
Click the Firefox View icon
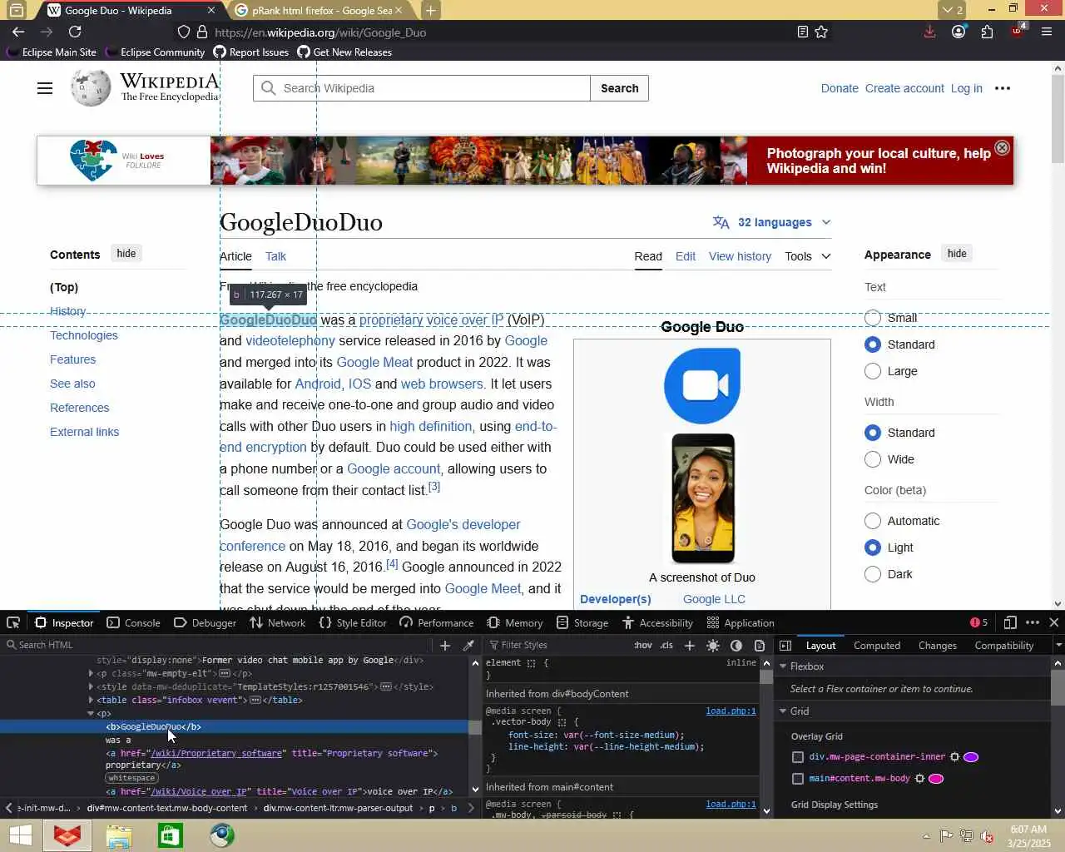pos(16,10)
